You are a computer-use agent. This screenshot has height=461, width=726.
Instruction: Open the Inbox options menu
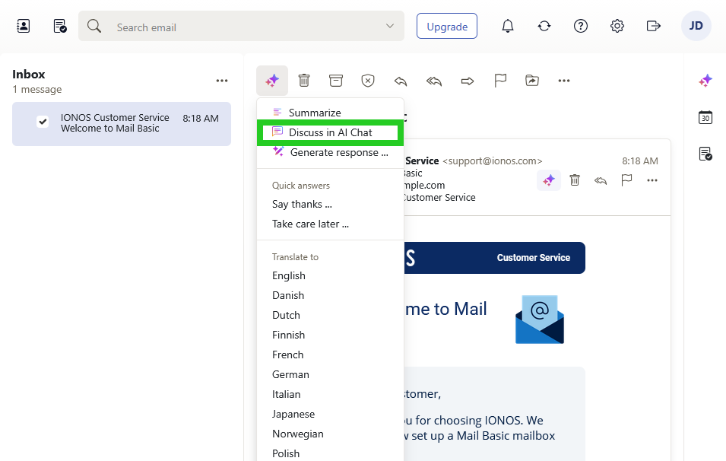click(221, 80)
